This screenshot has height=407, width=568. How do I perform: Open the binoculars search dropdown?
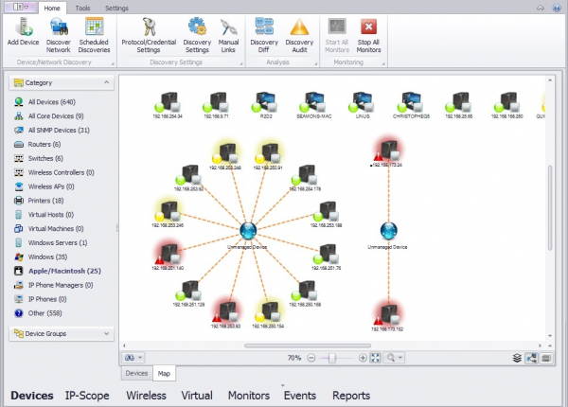tap(132, 359)
